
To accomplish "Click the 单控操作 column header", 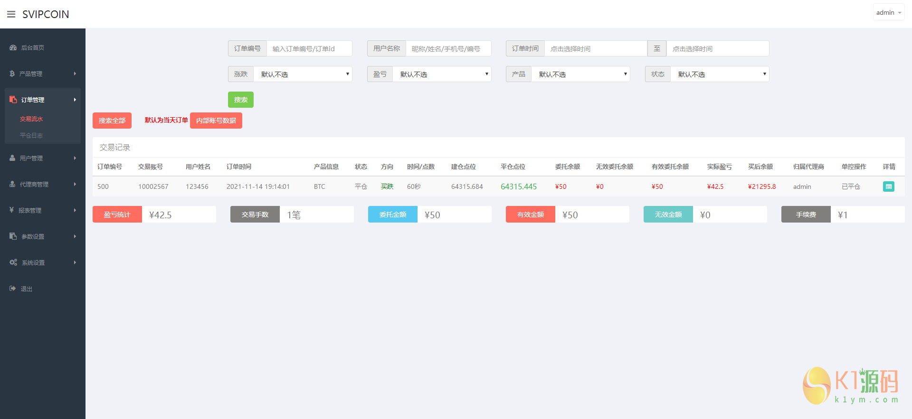I will coord(854,167).
